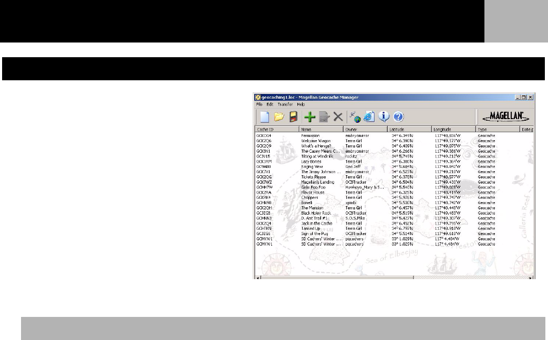Select the 'Welcome Wagon' cache row
This screenshot has width=548, height=340.
tap(394, 141)
